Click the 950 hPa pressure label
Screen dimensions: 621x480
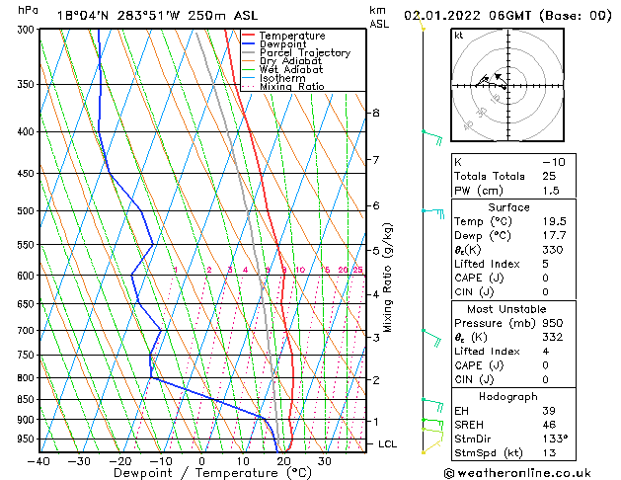(28, 439)
